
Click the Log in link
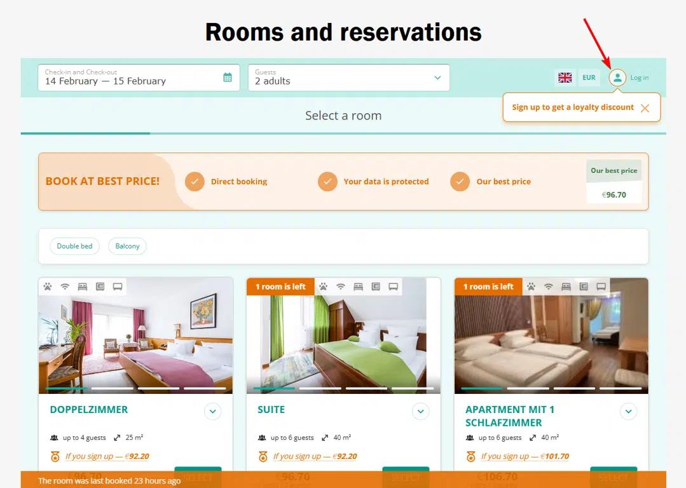[x=639, y=78]
